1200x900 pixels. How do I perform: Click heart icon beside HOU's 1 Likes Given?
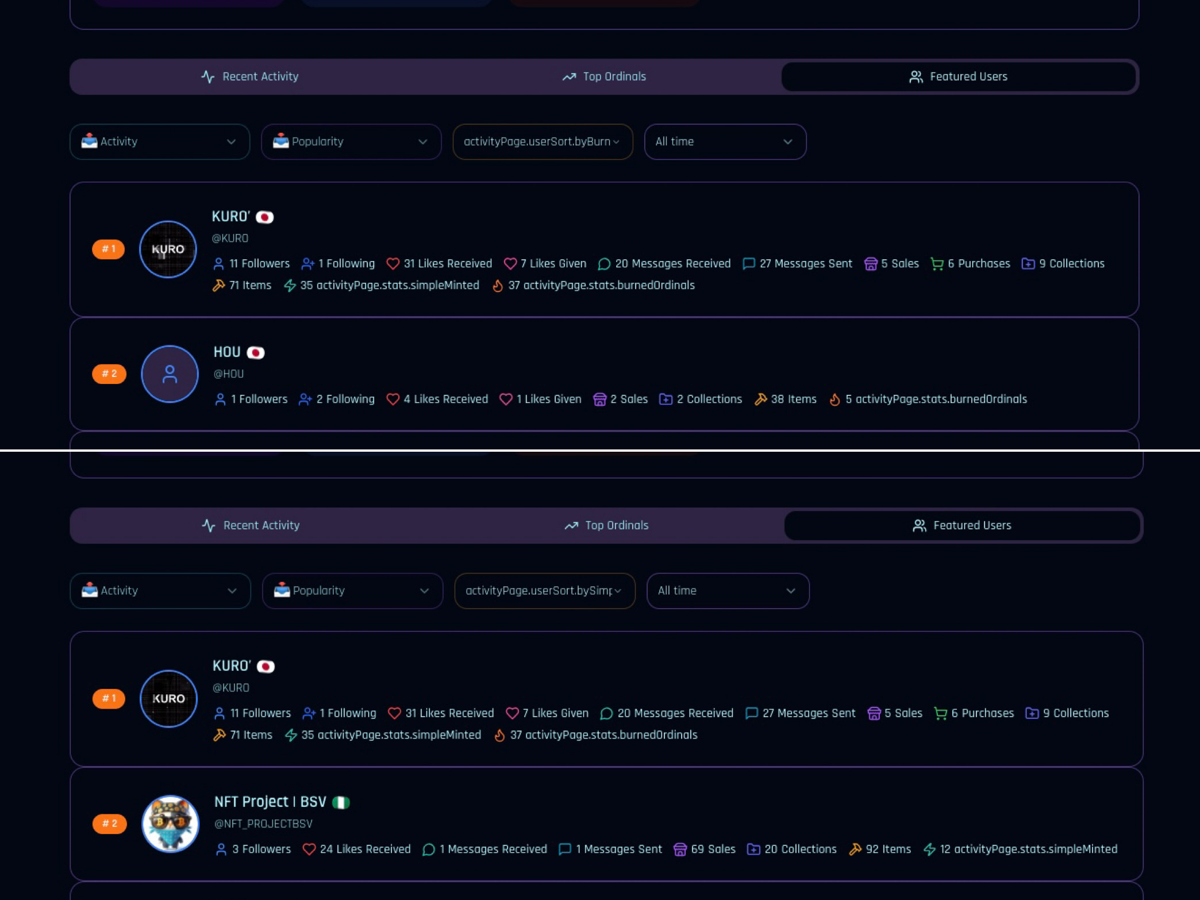tap(506, 399)
